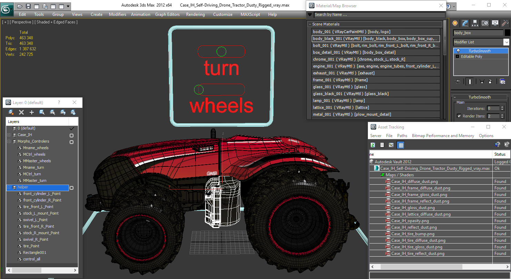This screenshot has width=511, height=279.
Task: Open the Modifier List dropdown
Action: [x=506, y=42]
